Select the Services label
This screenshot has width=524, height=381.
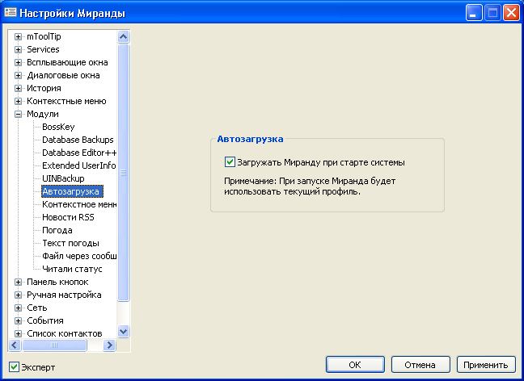click(43, 50)
